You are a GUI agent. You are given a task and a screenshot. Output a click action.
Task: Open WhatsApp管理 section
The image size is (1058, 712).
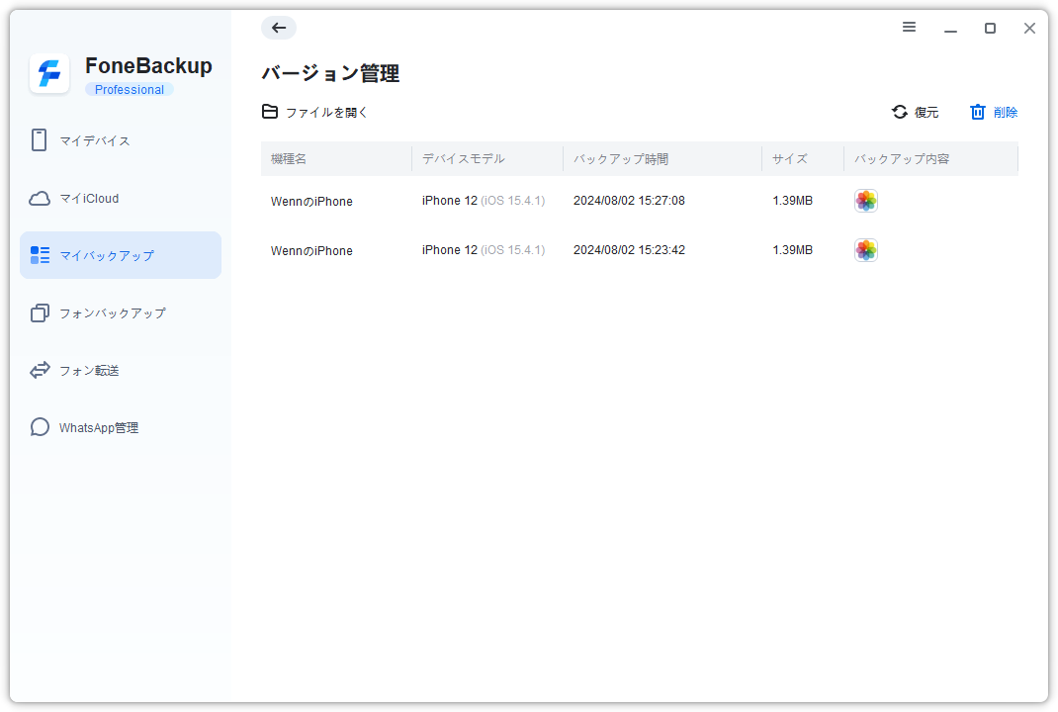[x=121, y=427]
